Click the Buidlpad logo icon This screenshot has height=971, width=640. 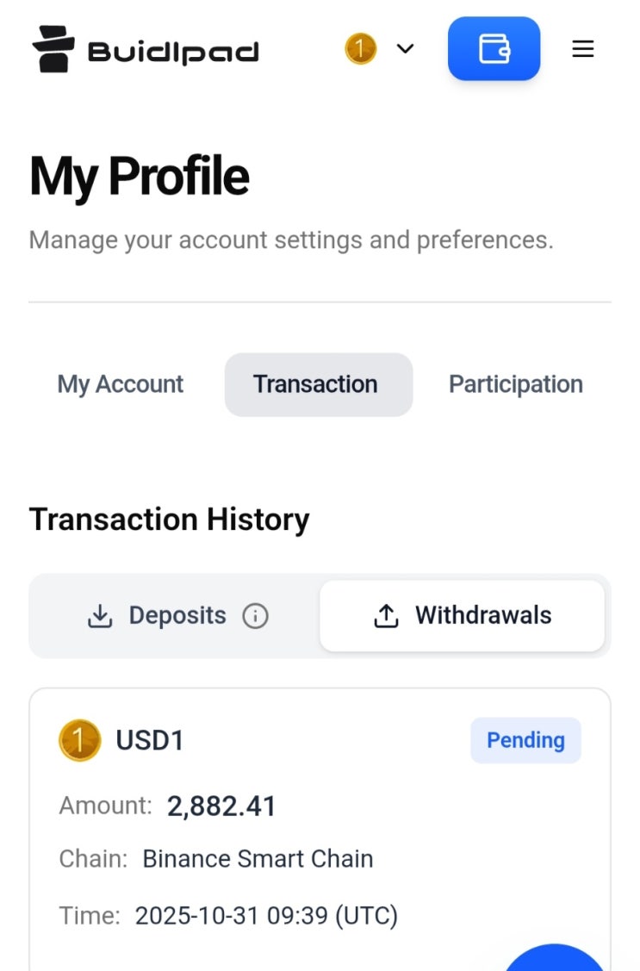click(53, 49)
